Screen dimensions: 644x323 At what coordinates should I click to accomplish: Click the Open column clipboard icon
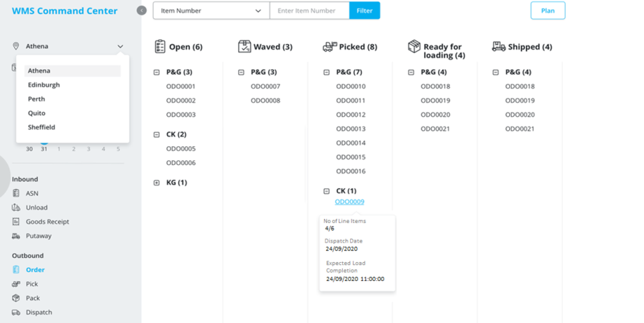(x=160, y=46)
